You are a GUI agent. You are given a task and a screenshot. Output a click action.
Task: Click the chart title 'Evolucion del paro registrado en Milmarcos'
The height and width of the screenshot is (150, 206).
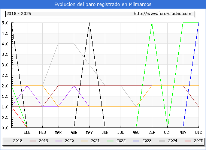[x=103, y=4]
